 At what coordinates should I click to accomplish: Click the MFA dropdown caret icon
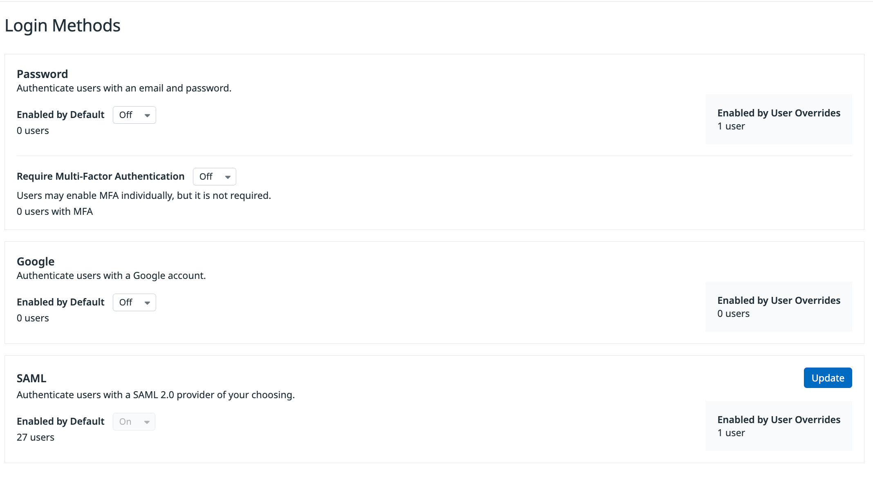pos(228,177)
